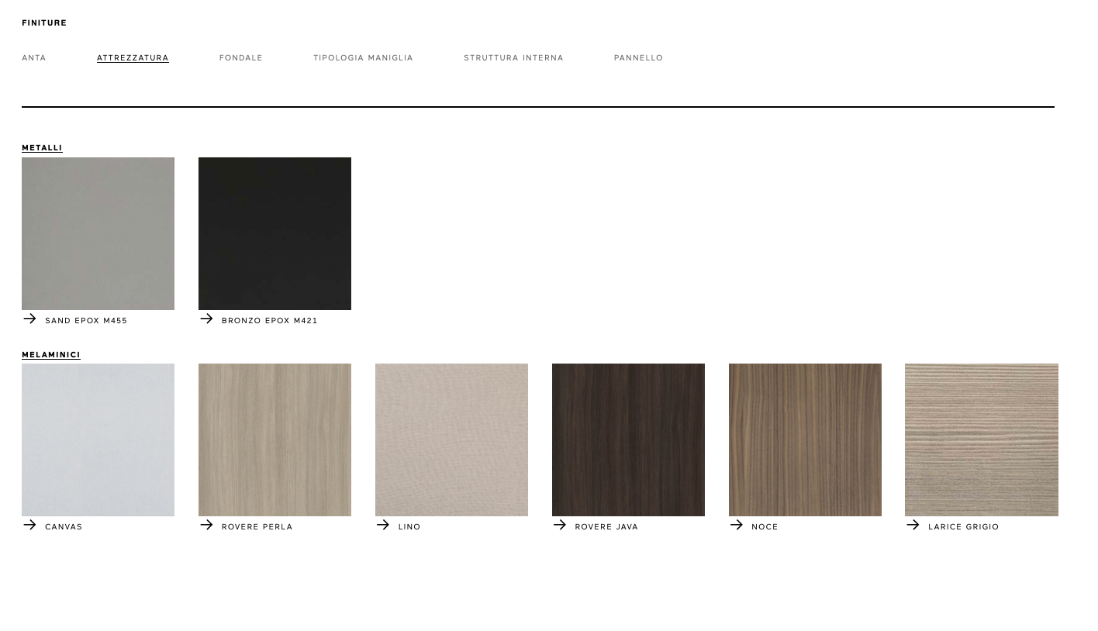Select the Rovere Java wood thumbnail
The width and height of the screenshot is (1098, 631).
coord(628,440)
